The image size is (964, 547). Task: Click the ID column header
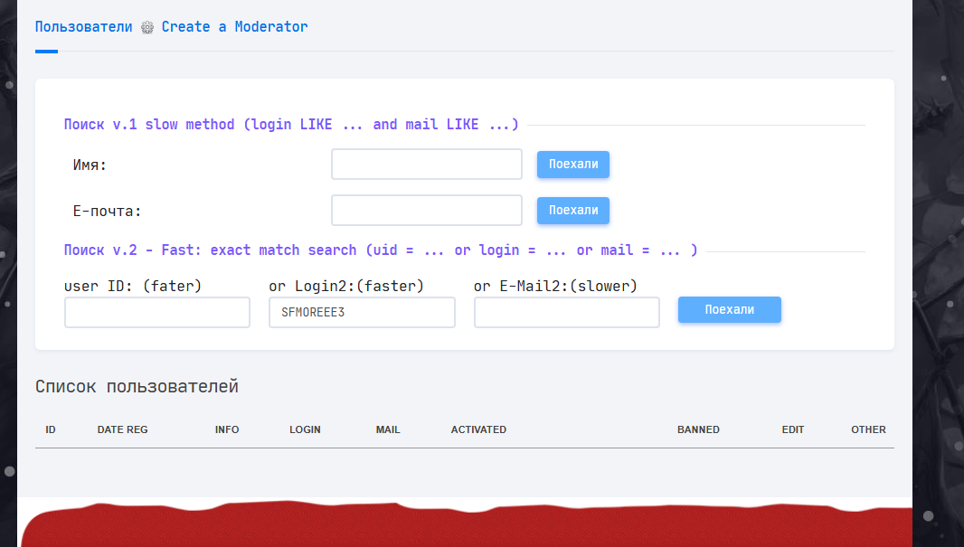[x=51, y=429]
